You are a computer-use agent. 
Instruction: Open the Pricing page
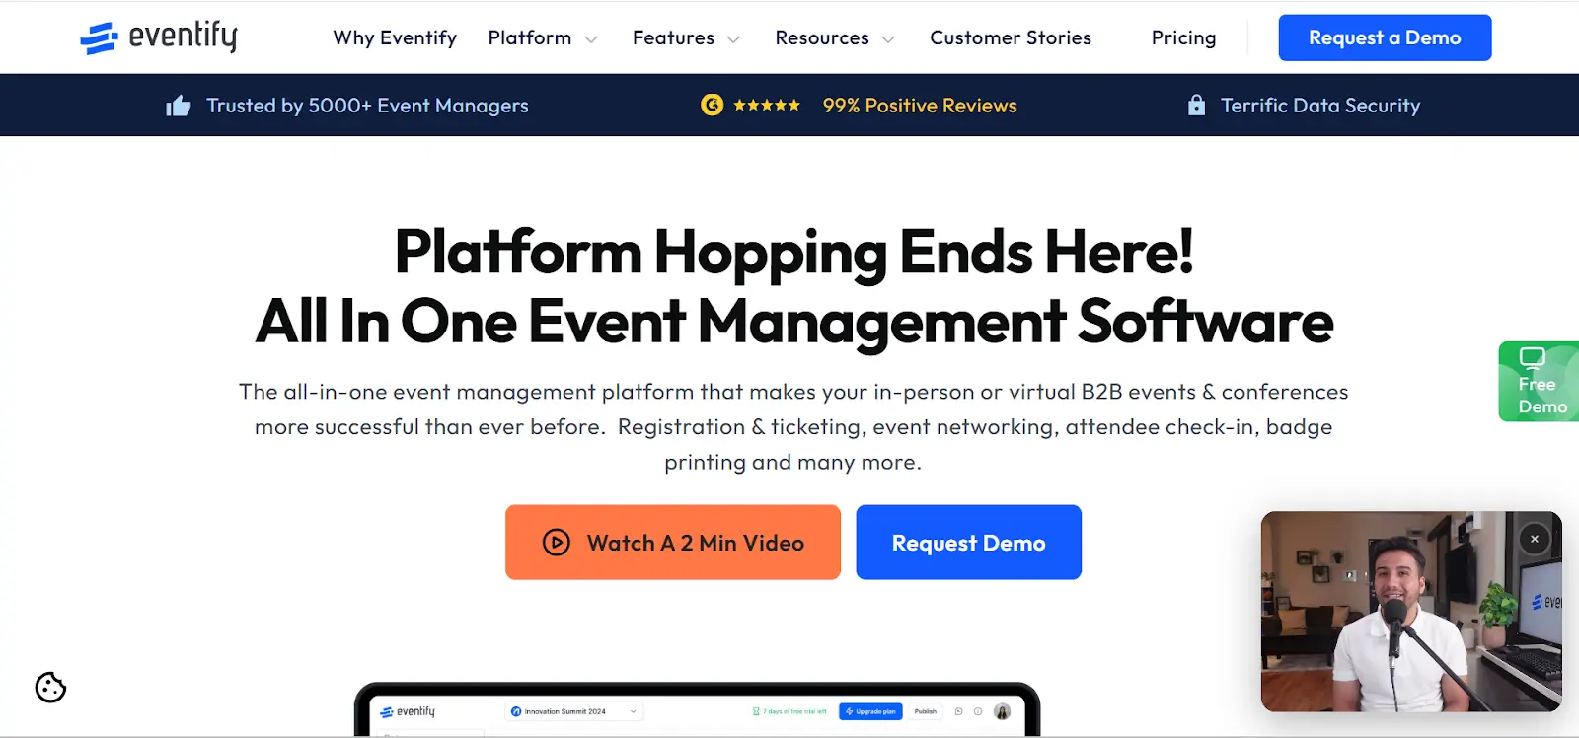[x=1183, y=37]
